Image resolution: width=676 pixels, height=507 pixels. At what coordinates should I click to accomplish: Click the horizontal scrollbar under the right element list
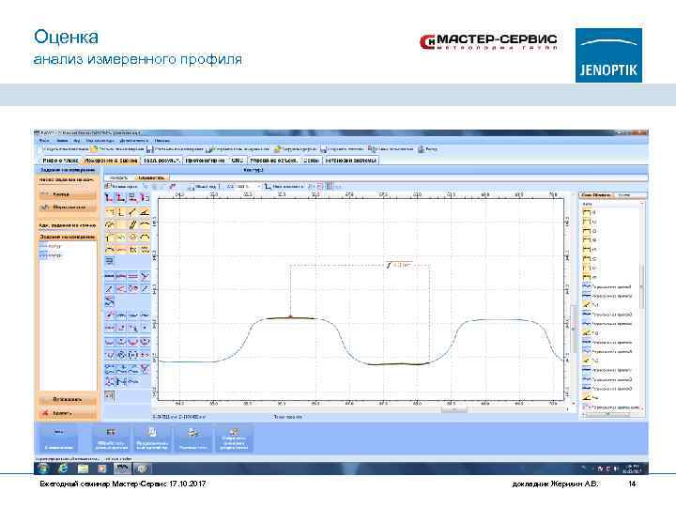coord(607,414)
